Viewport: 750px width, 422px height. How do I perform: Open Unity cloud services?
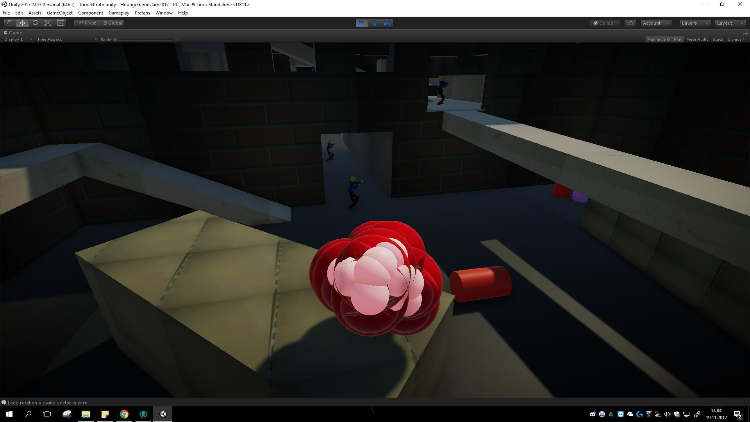point(630,23)
